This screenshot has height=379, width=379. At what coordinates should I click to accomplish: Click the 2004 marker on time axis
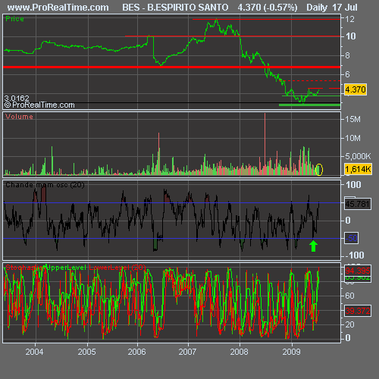coord(34,352)
